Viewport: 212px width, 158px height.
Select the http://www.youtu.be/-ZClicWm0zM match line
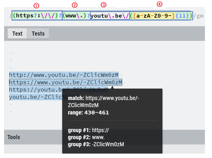pyautogui.click(x=64, y=75)
